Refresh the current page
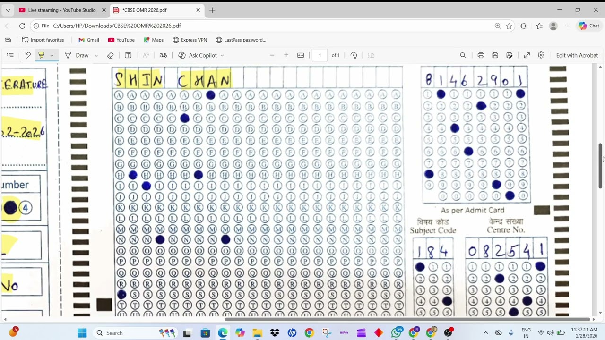 click(x=22, y=26)
